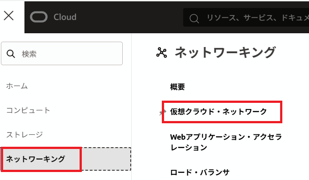
Task: Click the dashed area right of ネットワーキング
Action: [x=106, y=159]
